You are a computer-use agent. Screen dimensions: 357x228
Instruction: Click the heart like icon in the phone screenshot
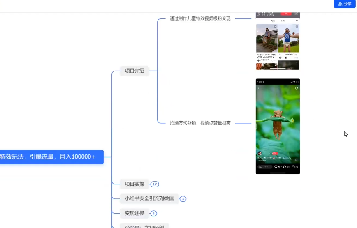[x=276, y=167]
